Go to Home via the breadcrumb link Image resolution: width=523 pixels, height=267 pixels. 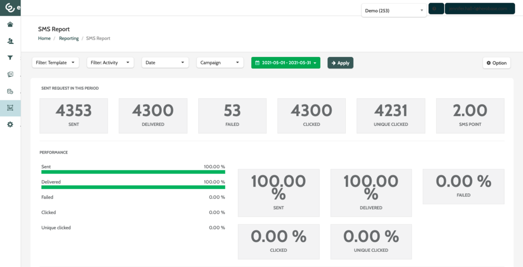[x=44, y=39]
